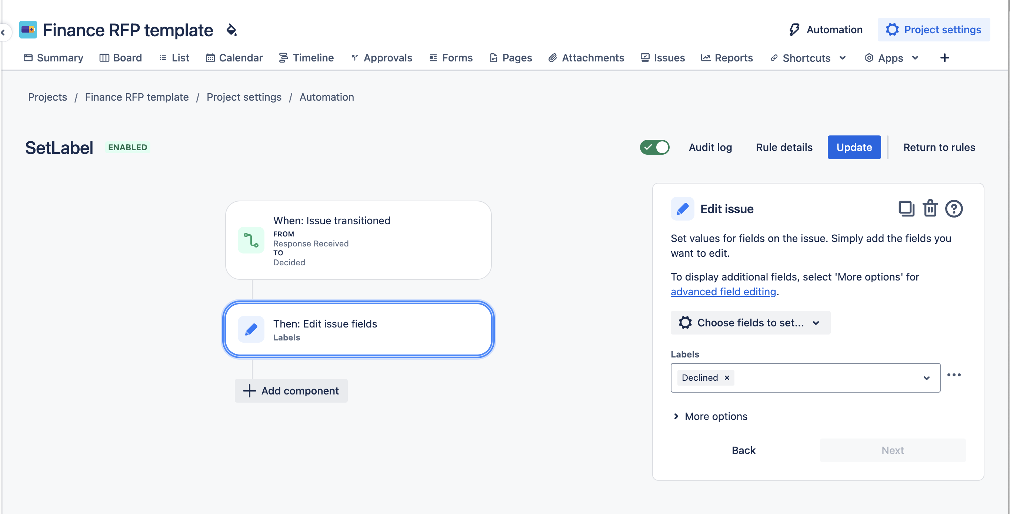Open the Labels field three-dot menu
Screen dimensions: 1010x514
[954, 375]
